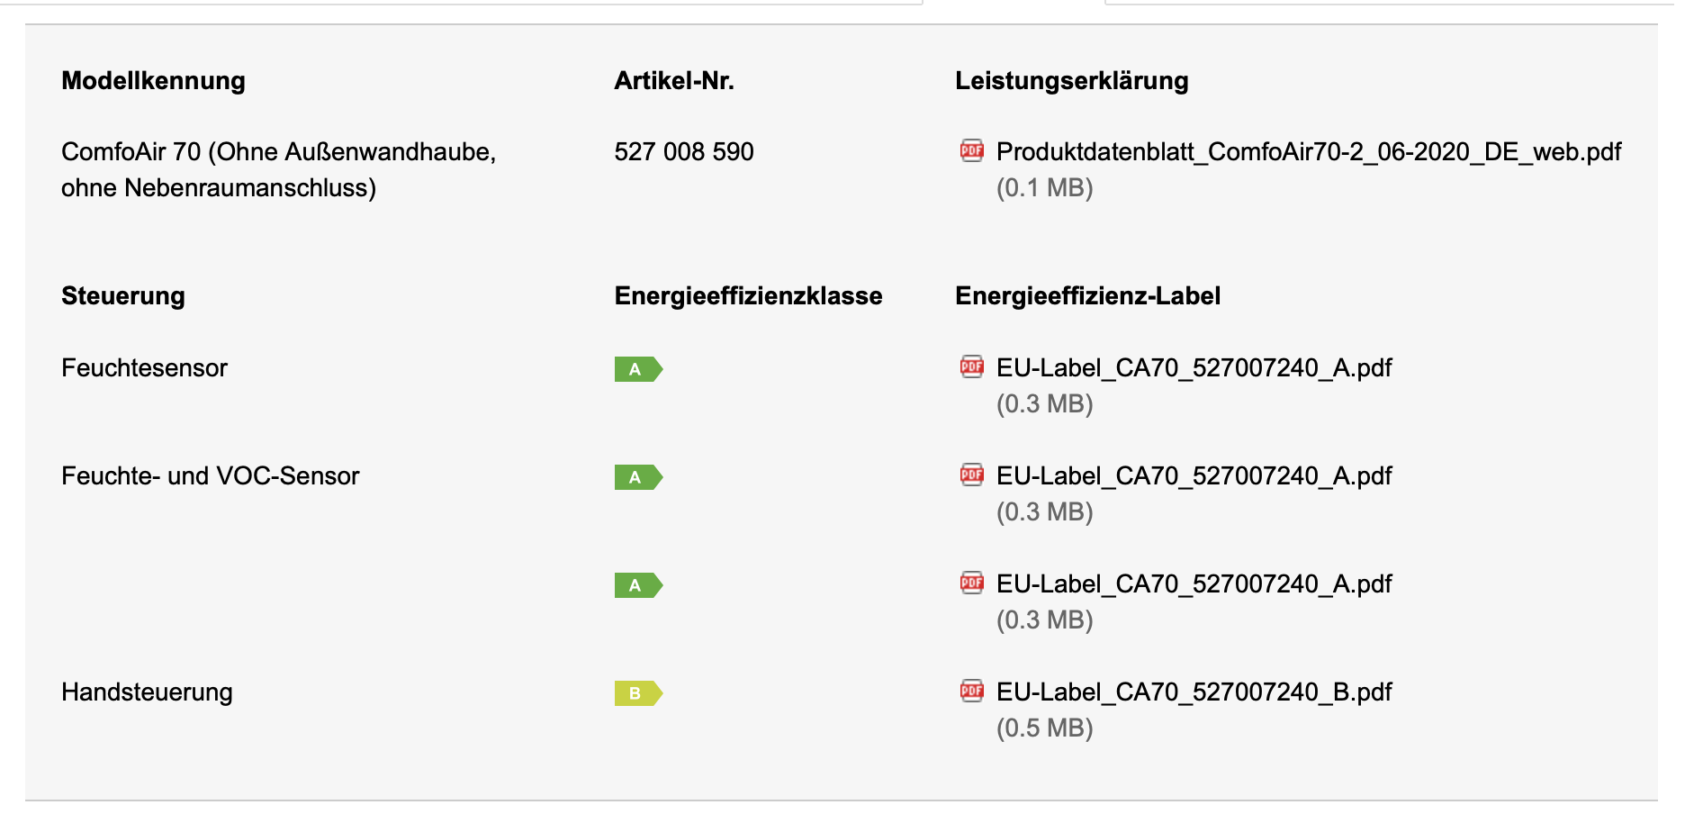The height and width of the screenshot is (832, 1685).
Task: Click the Modellkennung heading
Action: point(153,80)
